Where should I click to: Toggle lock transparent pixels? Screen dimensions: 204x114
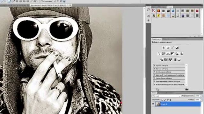(x=162, y=100)
